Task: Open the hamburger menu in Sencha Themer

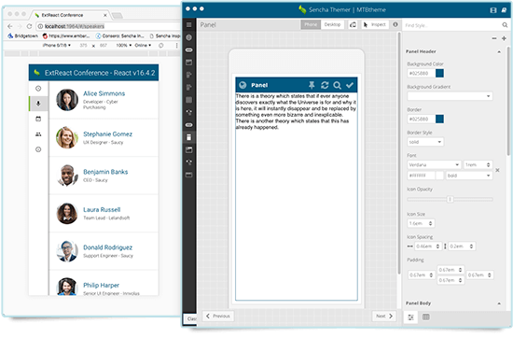Action: [188, 25]
